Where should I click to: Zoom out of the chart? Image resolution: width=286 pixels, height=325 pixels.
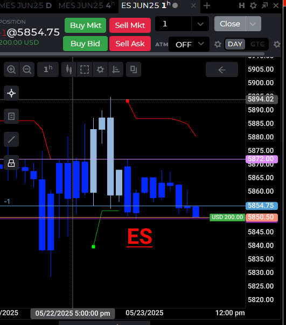(x=27, y=69)
